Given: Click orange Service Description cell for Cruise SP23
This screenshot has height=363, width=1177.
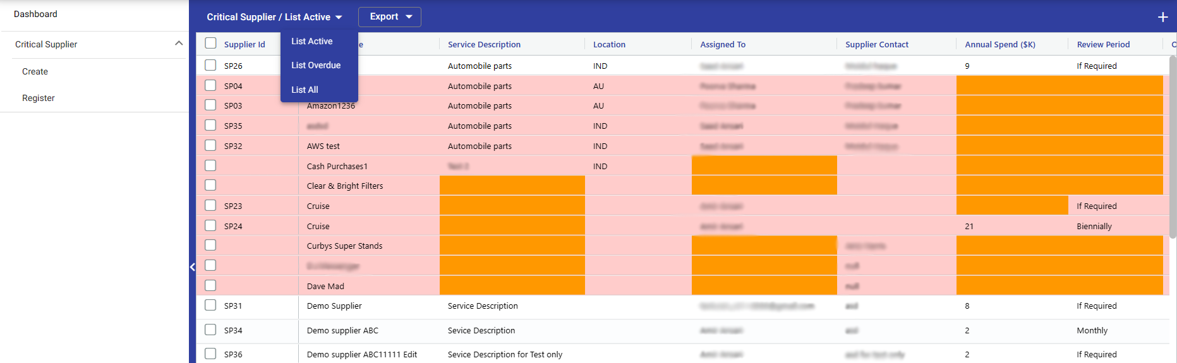Looking at the screenshot, I should (512, 206).
